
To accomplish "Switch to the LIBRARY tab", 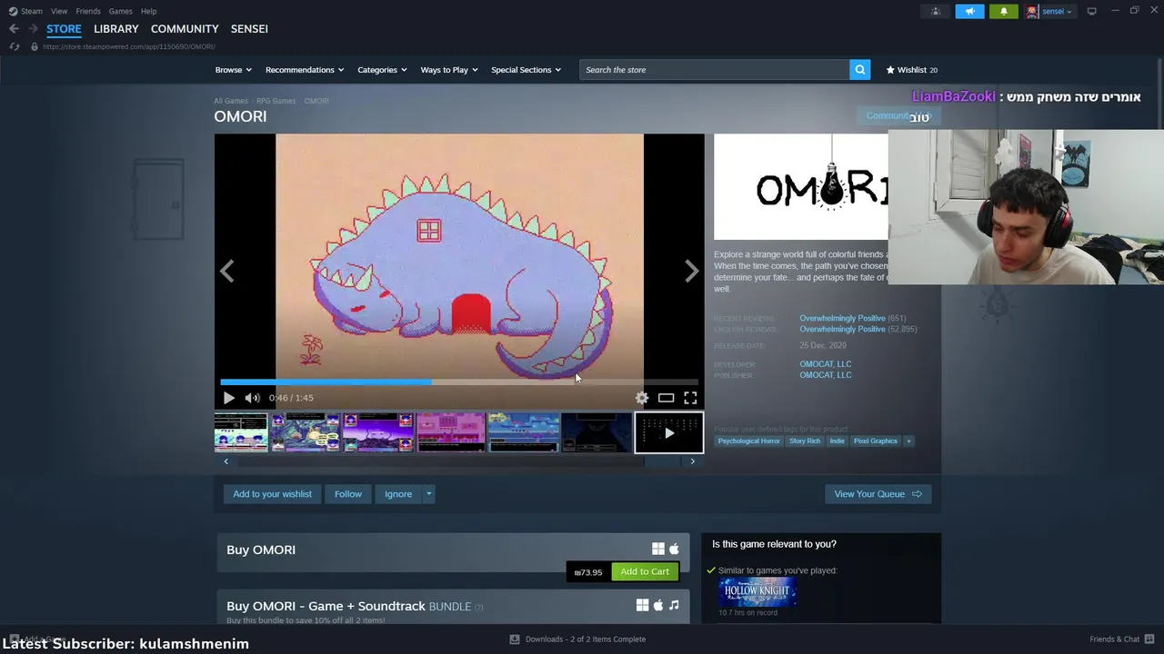I will 116,29.
